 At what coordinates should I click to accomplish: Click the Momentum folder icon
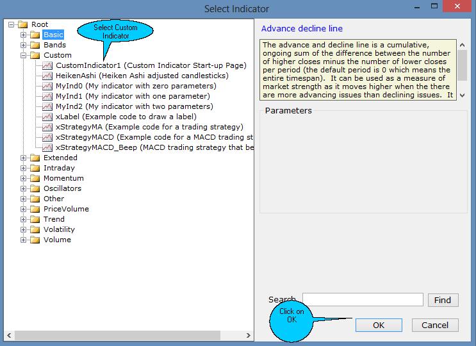point(35,178)
